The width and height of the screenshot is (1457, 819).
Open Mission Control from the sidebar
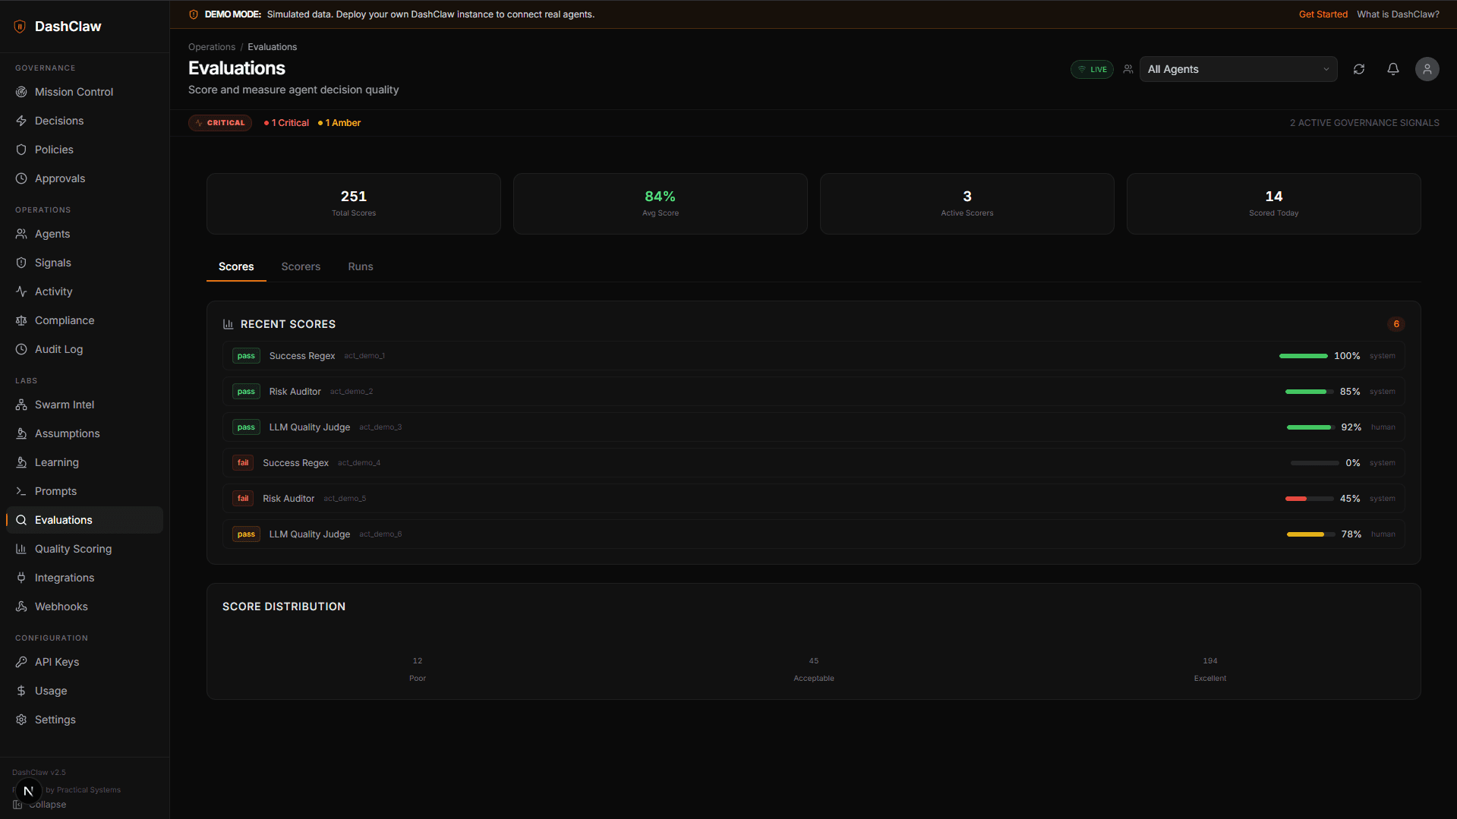tap(72, 91)
